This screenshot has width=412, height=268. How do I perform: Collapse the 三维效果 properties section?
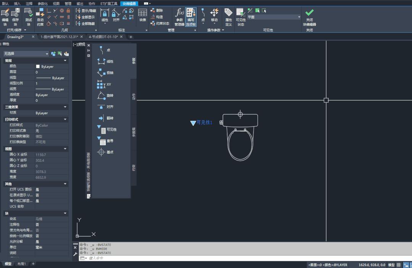coord(65,107)
